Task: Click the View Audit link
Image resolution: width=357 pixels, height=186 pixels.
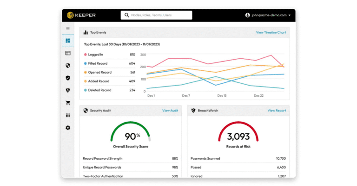Action: pyautogui.click(x=170, y=111)
